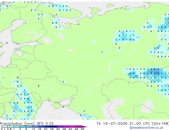Image resolution: width=169 pixels, height=130 pixels.
Task: Click the 0.5–1 mm legend color box
Action: (x=11, y=127)
